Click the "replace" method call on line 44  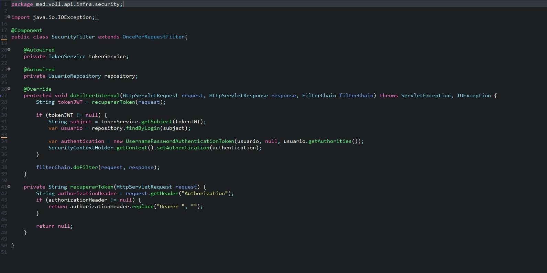[x=143, y=206]
